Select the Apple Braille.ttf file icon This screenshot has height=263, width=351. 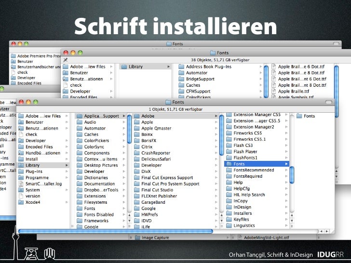click(x=273, y=91)
